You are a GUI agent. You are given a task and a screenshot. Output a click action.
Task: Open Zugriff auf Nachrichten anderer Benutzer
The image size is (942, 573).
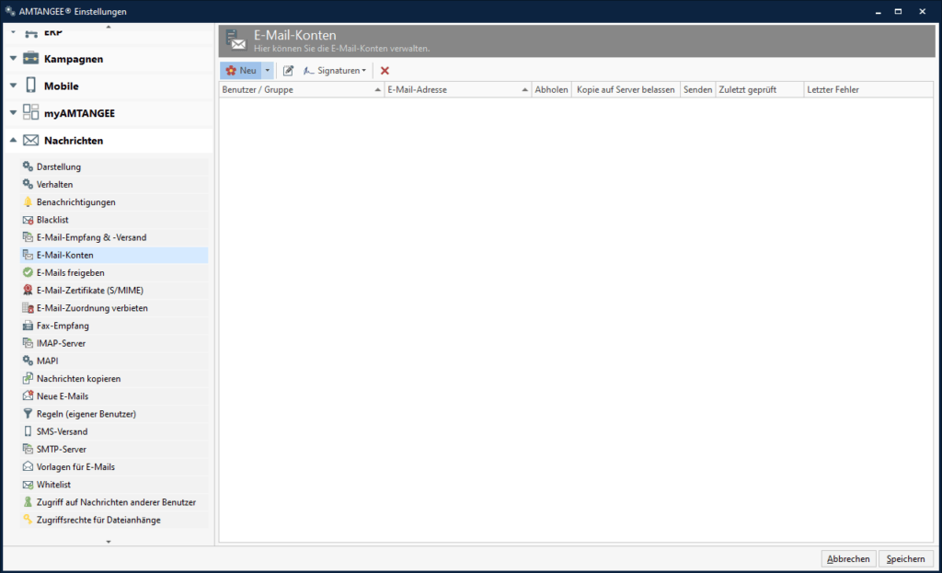114,502
